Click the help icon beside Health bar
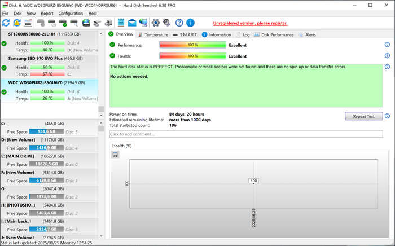395x246 pixels. point(388,56)
